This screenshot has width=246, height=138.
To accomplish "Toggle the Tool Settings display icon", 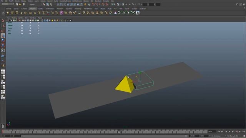I will 241,4.
